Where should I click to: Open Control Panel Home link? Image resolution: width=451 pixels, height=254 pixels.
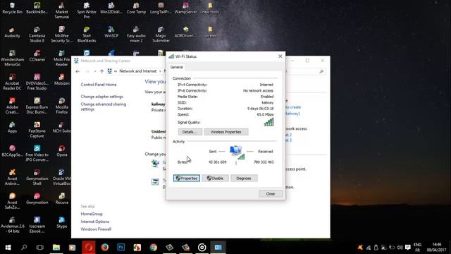(x=99, y=85)
